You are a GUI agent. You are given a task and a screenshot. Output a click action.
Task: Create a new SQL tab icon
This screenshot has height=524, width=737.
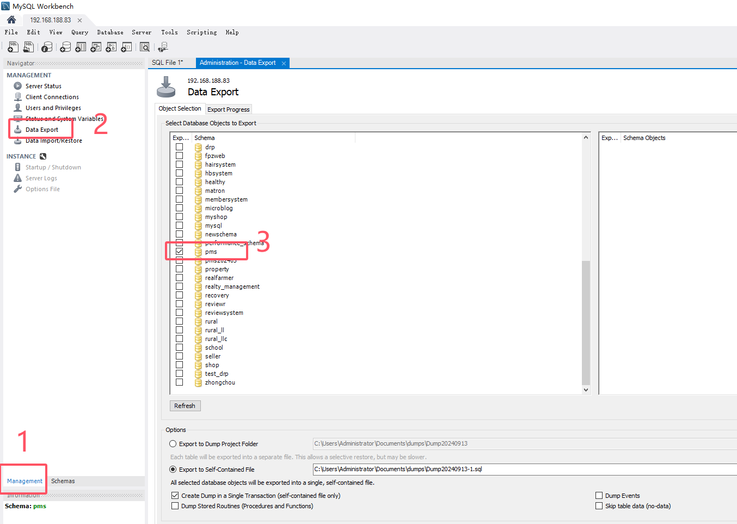[13, 47]
